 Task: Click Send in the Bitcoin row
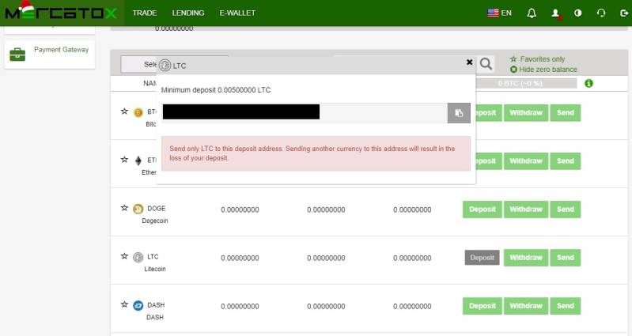(x=565, y=113)
